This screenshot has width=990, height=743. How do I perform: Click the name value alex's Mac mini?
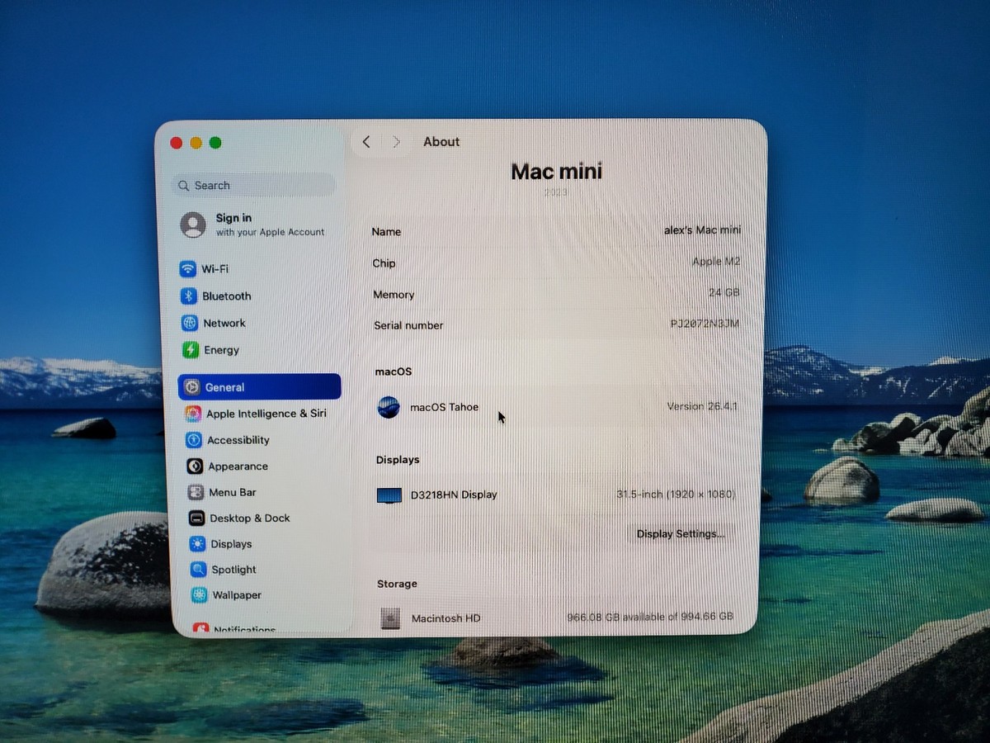(x=703, y=230)
